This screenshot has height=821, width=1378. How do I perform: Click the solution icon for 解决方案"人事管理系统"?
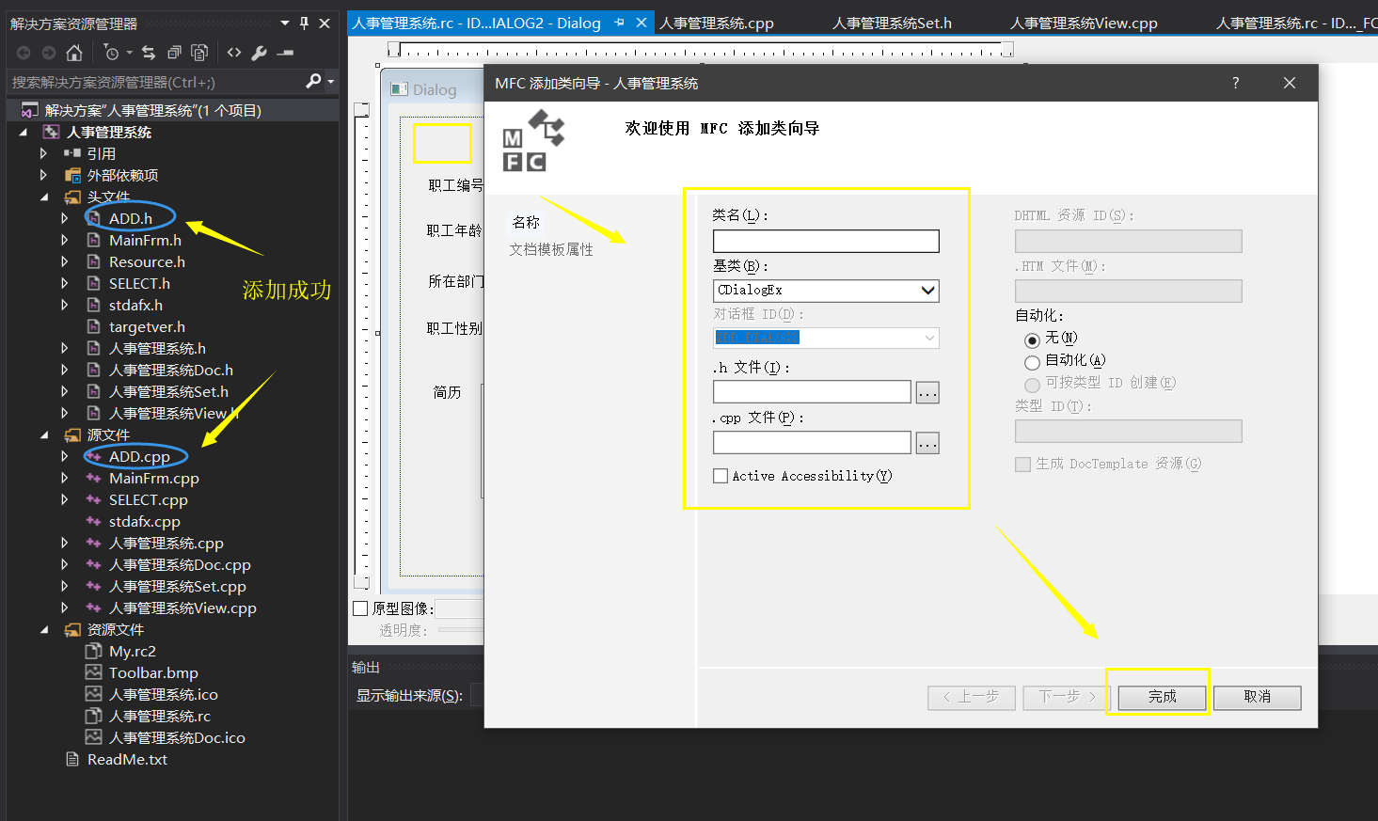click(x=30, y=110)
